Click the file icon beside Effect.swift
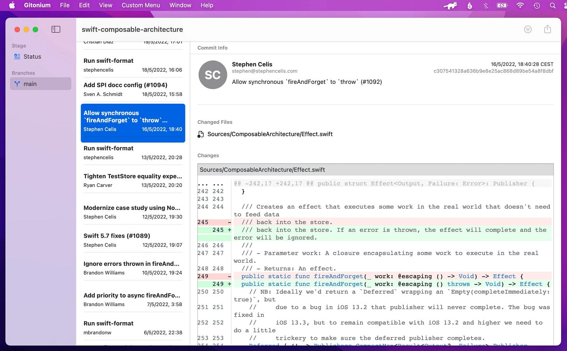Screen dimensions: 567x351 click(201, 134)
